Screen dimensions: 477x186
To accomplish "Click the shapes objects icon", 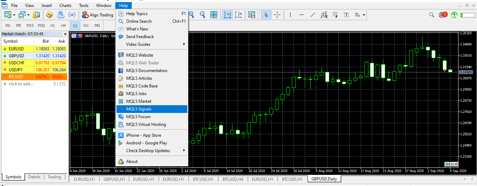I will [357, 15].
